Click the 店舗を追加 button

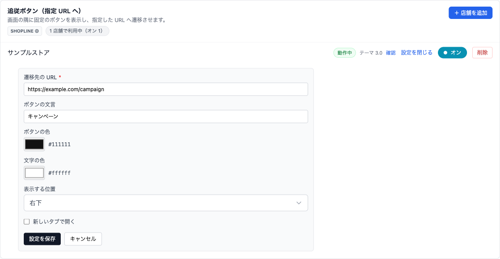[471, 13]
